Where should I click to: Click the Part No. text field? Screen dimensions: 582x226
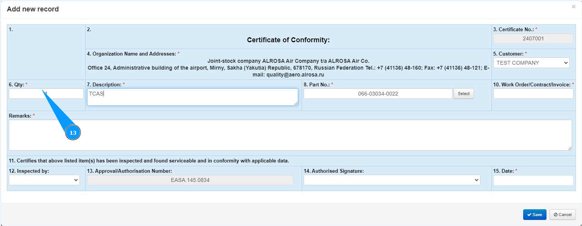point(378,94)
